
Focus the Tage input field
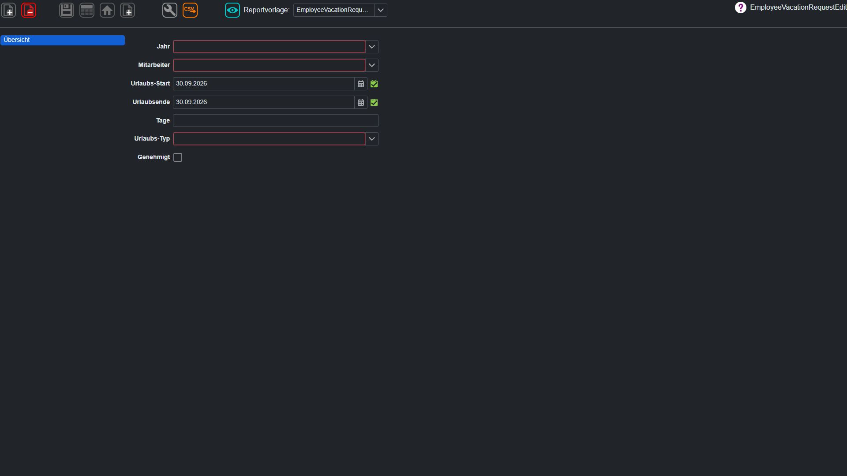[276, 121]
